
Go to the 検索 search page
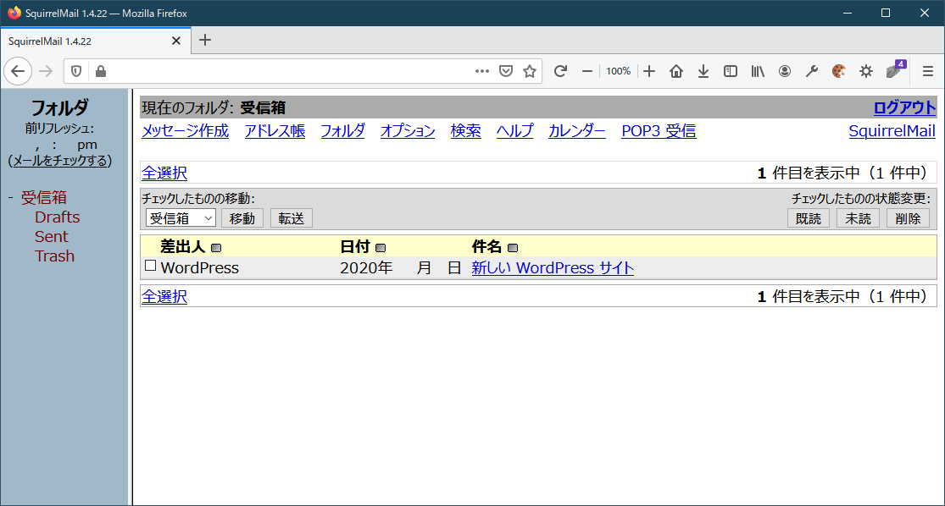click(466, 131)
